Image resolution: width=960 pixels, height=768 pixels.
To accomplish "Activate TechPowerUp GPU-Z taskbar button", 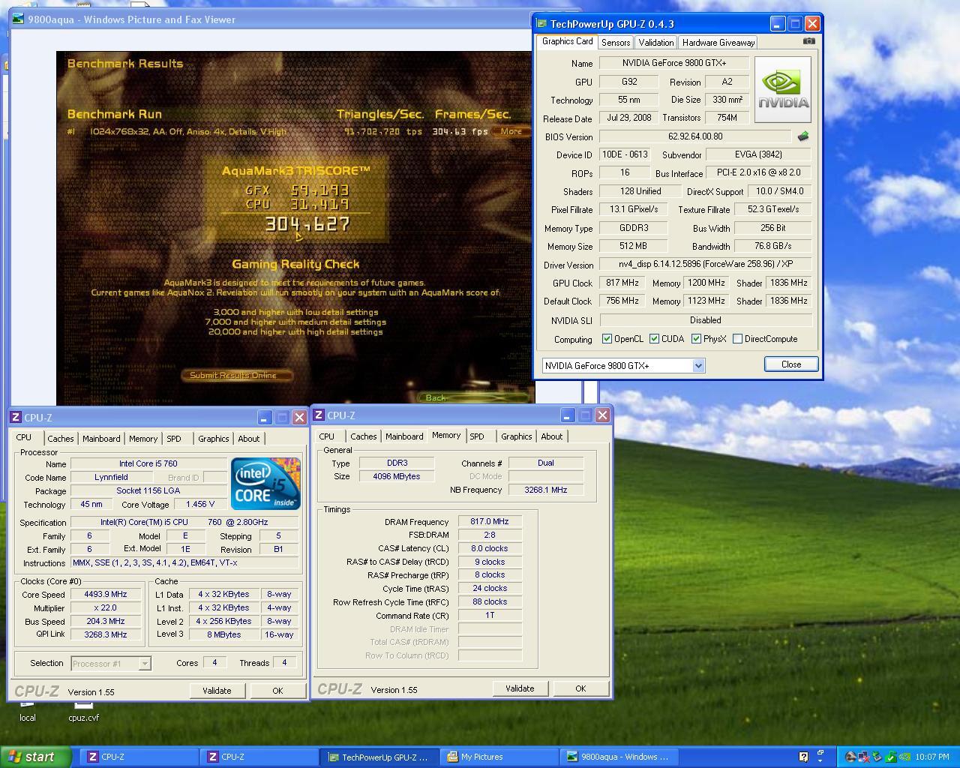I will coord(379,757).
